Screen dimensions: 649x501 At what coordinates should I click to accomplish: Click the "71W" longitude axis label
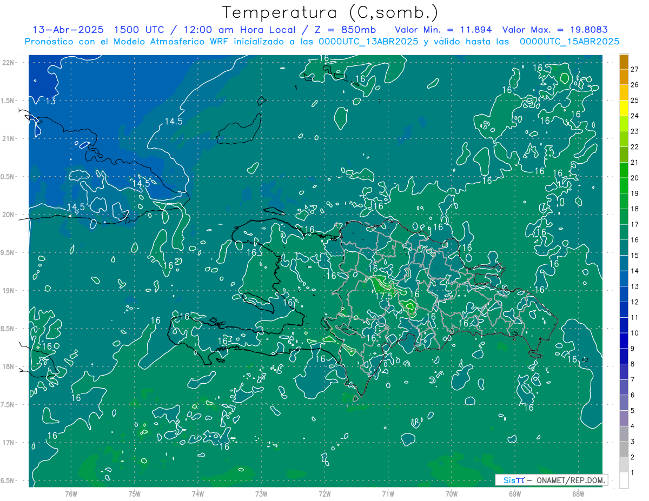388,493
